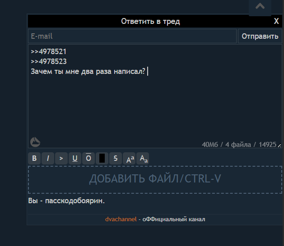Viewport: 284px width, 246px height.
Task: Insert quote with the > button
Action: click(61, 158)
